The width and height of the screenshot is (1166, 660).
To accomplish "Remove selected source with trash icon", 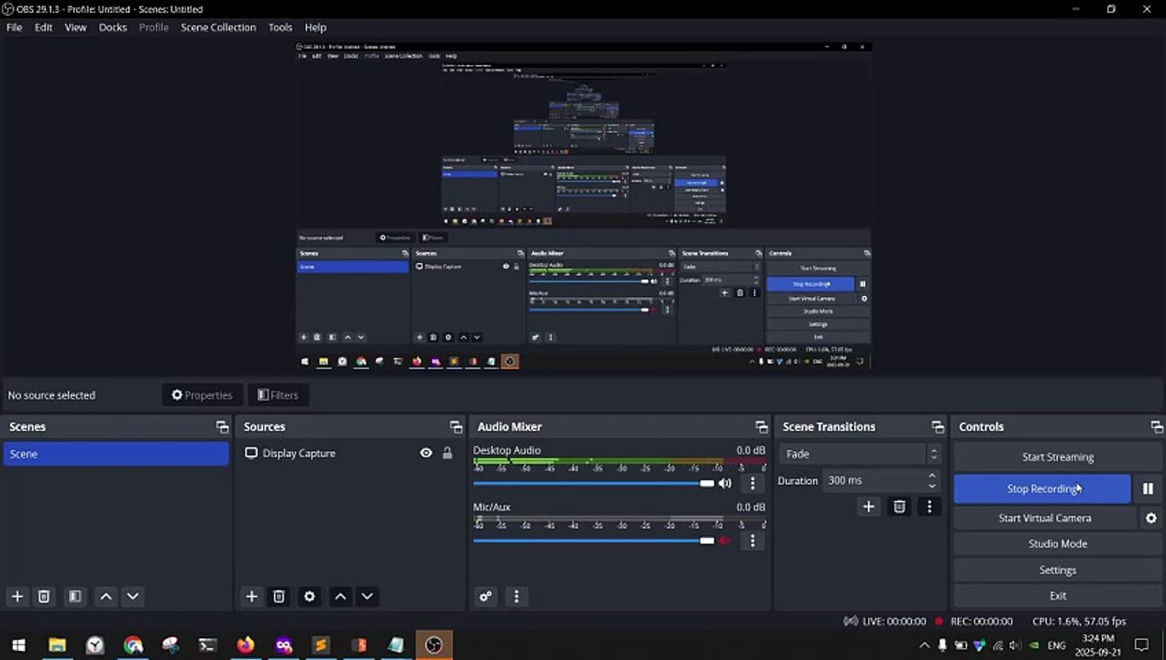I will [279, 597].
